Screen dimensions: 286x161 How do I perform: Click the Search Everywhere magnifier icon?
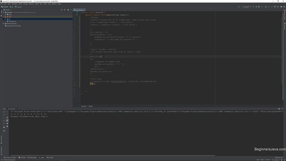(x=284, y=7)
